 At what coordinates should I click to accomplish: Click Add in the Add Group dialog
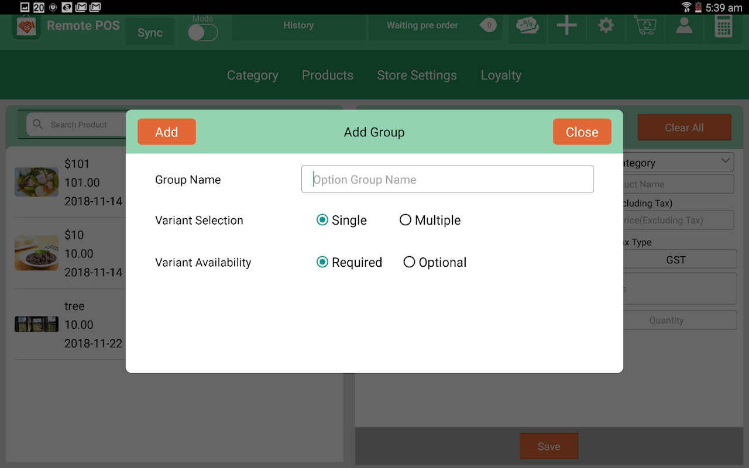pyautogui.click(x=167, y=132)
